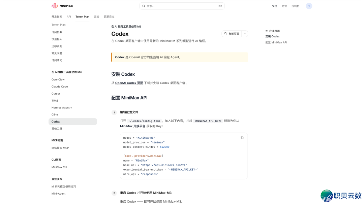
Task: Click the wire_api line in code
Action: (x=141, y=174)
